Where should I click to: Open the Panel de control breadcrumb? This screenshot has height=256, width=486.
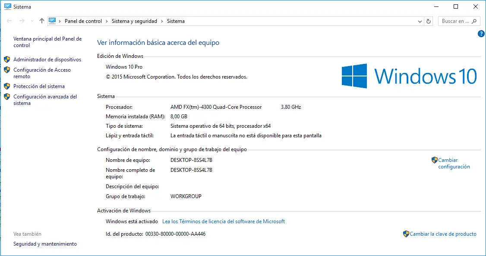[83, 21]
